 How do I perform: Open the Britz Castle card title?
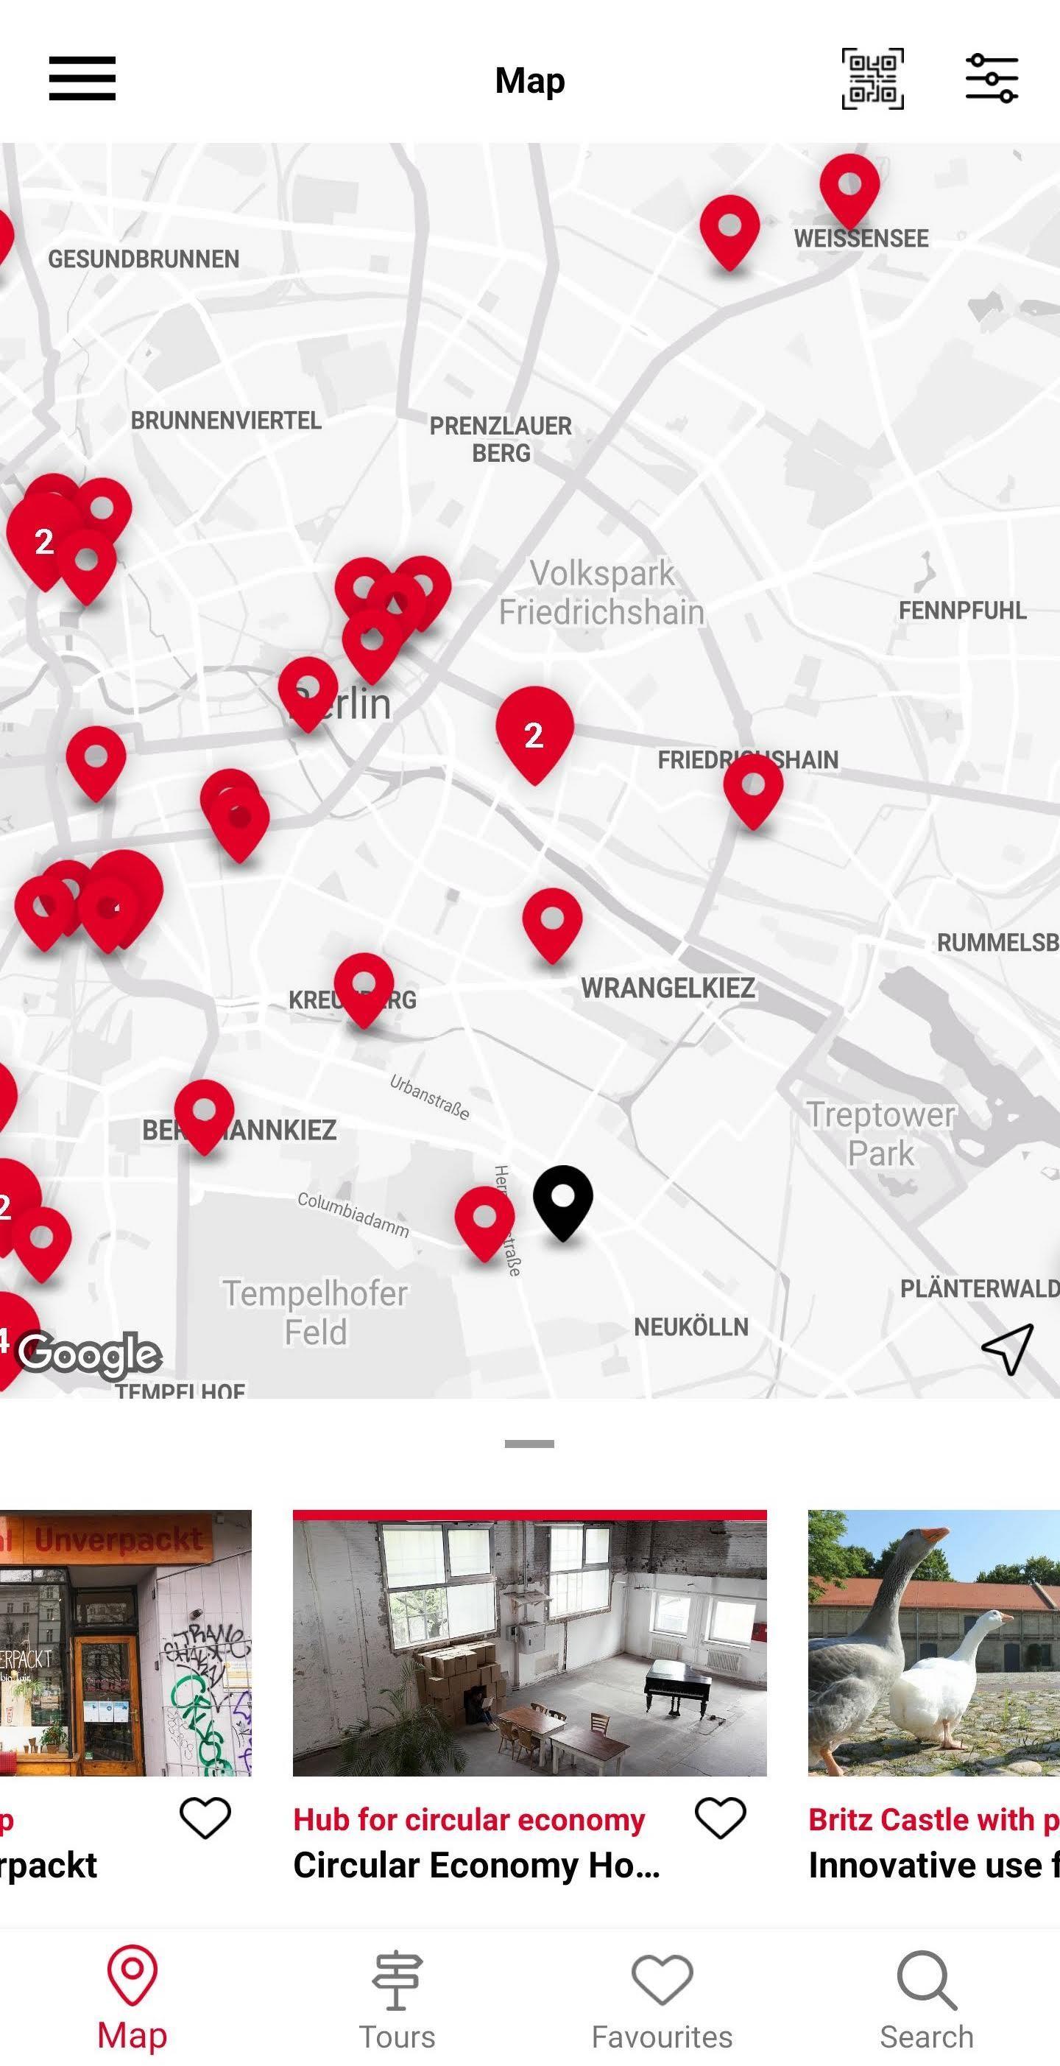934,1820
